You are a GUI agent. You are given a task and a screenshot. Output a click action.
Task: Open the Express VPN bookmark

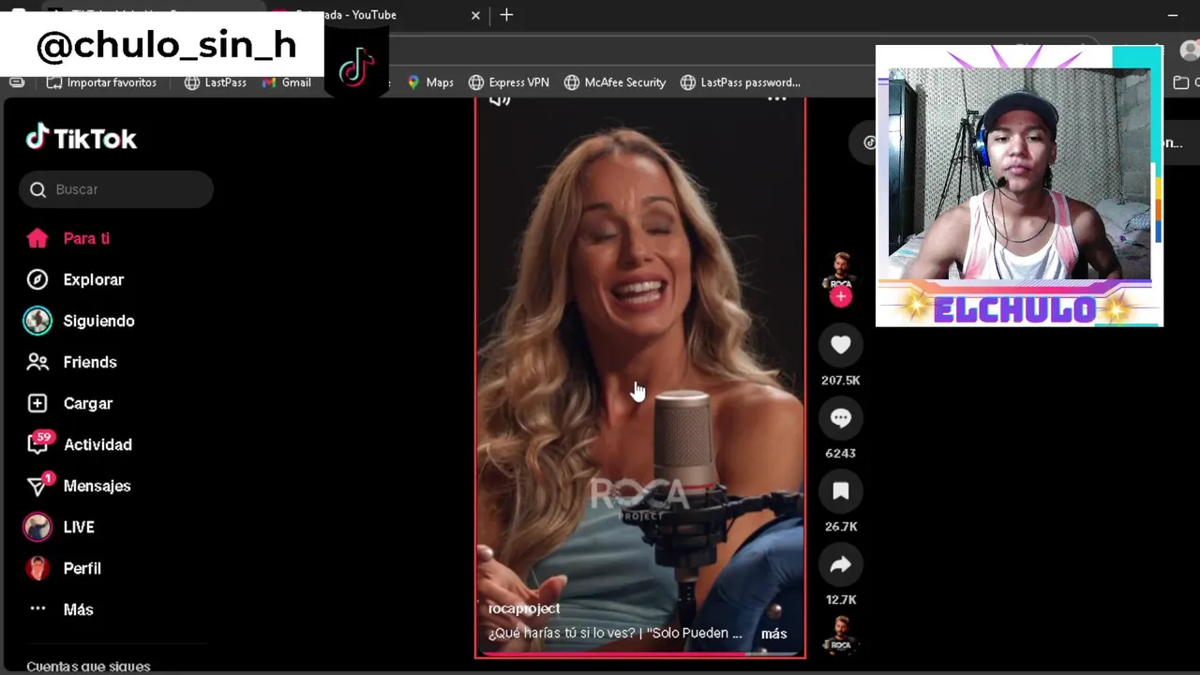click(509, 82)
